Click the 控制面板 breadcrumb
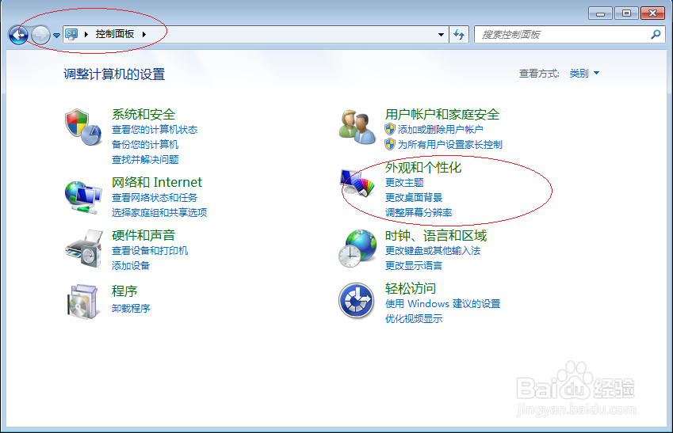 (115, 34)
